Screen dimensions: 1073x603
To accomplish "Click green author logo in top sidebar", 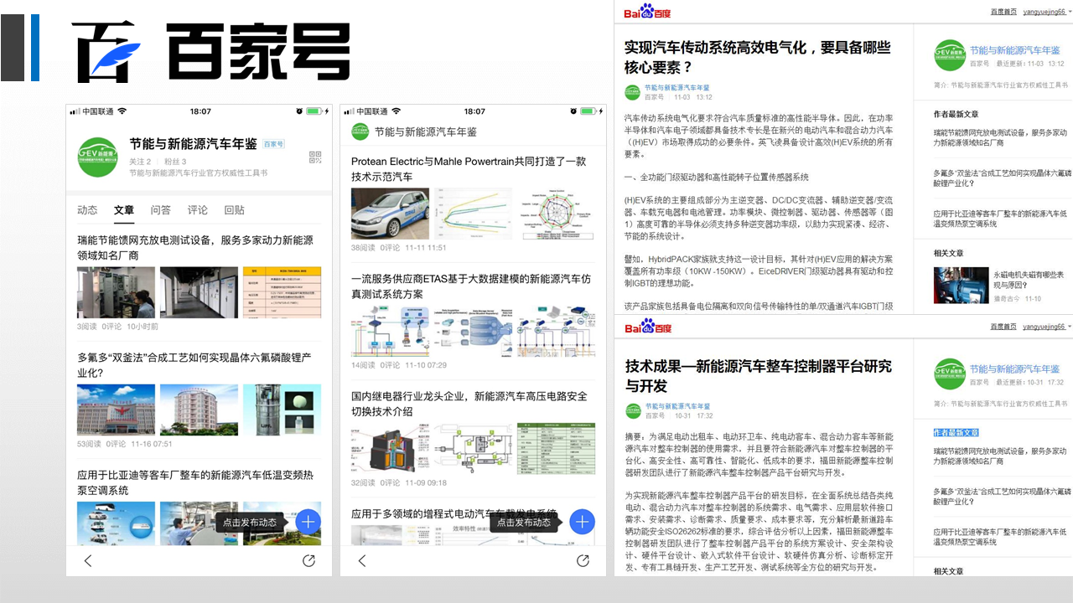I will coord(950,55).
